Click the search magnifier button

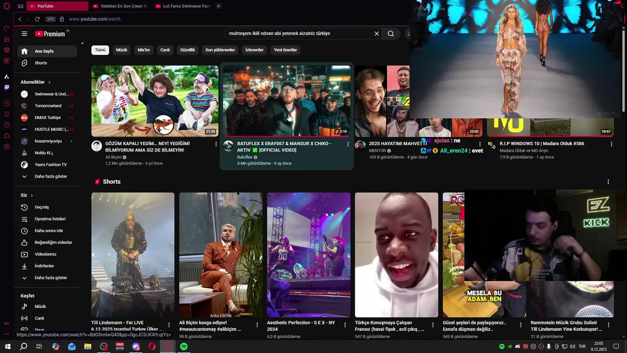pos(390,33)
